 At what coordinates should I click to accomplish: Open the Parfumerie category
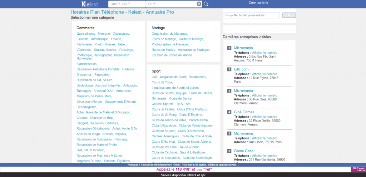(x=84, y=44)
